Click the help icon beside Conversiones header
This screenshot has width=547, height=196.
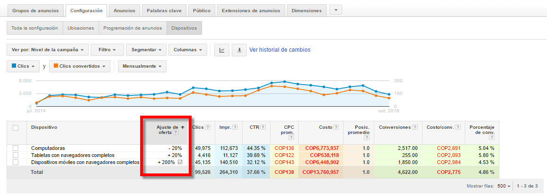(x=414, y=127)
